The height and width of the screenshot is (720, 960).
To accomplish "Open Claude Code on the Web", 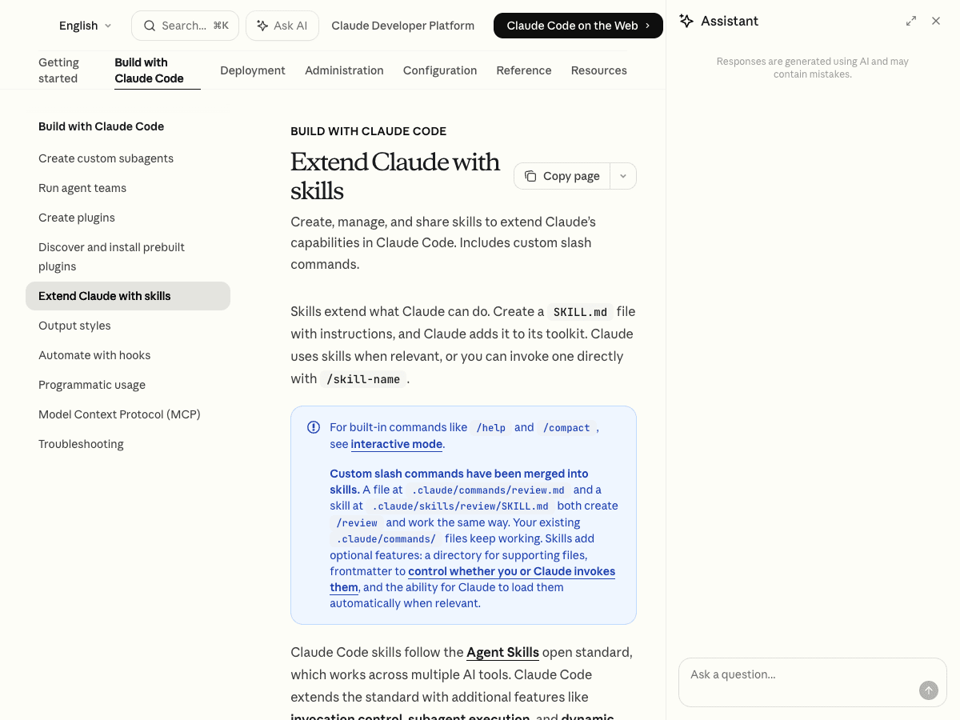I will point(578,26).
